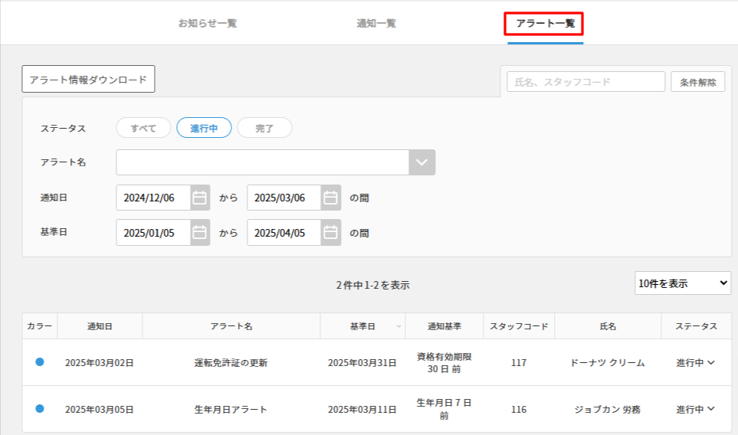Open calendar for reference start date 2025/01/05
738x435 pixels.
coord(199,233)
